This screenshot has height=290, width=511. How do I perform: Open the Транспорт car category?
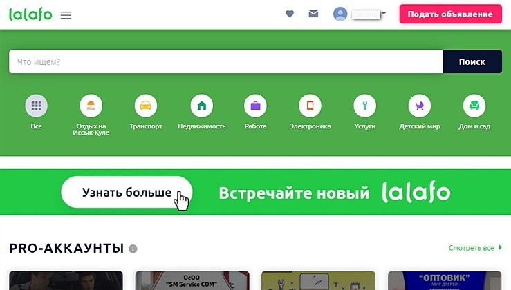[146, 106]
